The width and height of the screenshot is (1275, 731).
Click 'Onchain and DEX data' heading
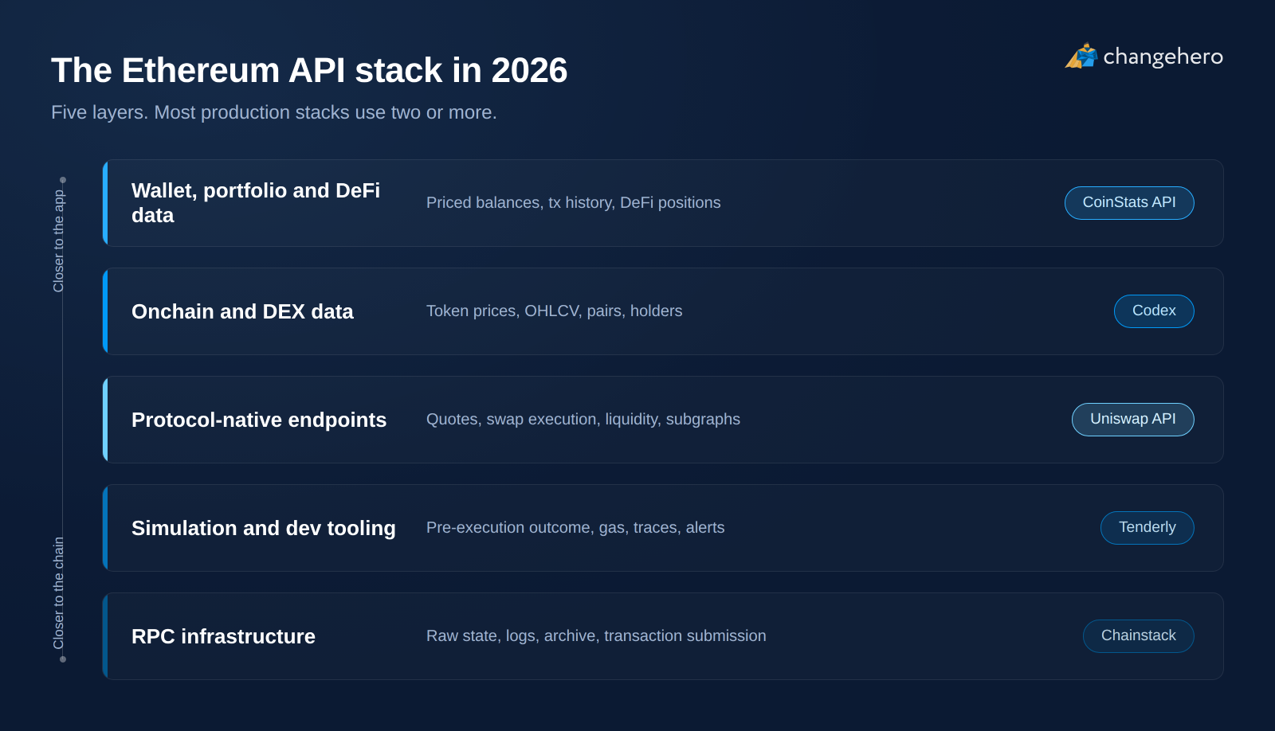(x=242, y=311)
